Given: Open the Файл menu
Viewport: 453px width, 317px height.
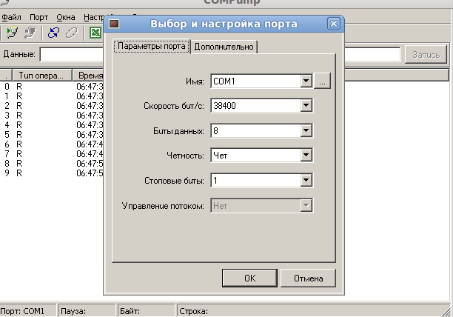Looking at the screenshot, I should click(11, 17).
